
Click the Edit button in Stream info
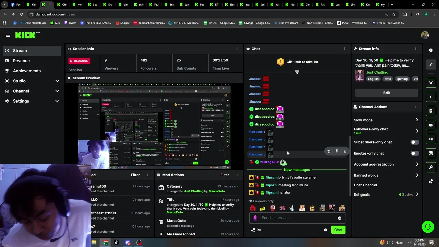[x=387, y=93]
